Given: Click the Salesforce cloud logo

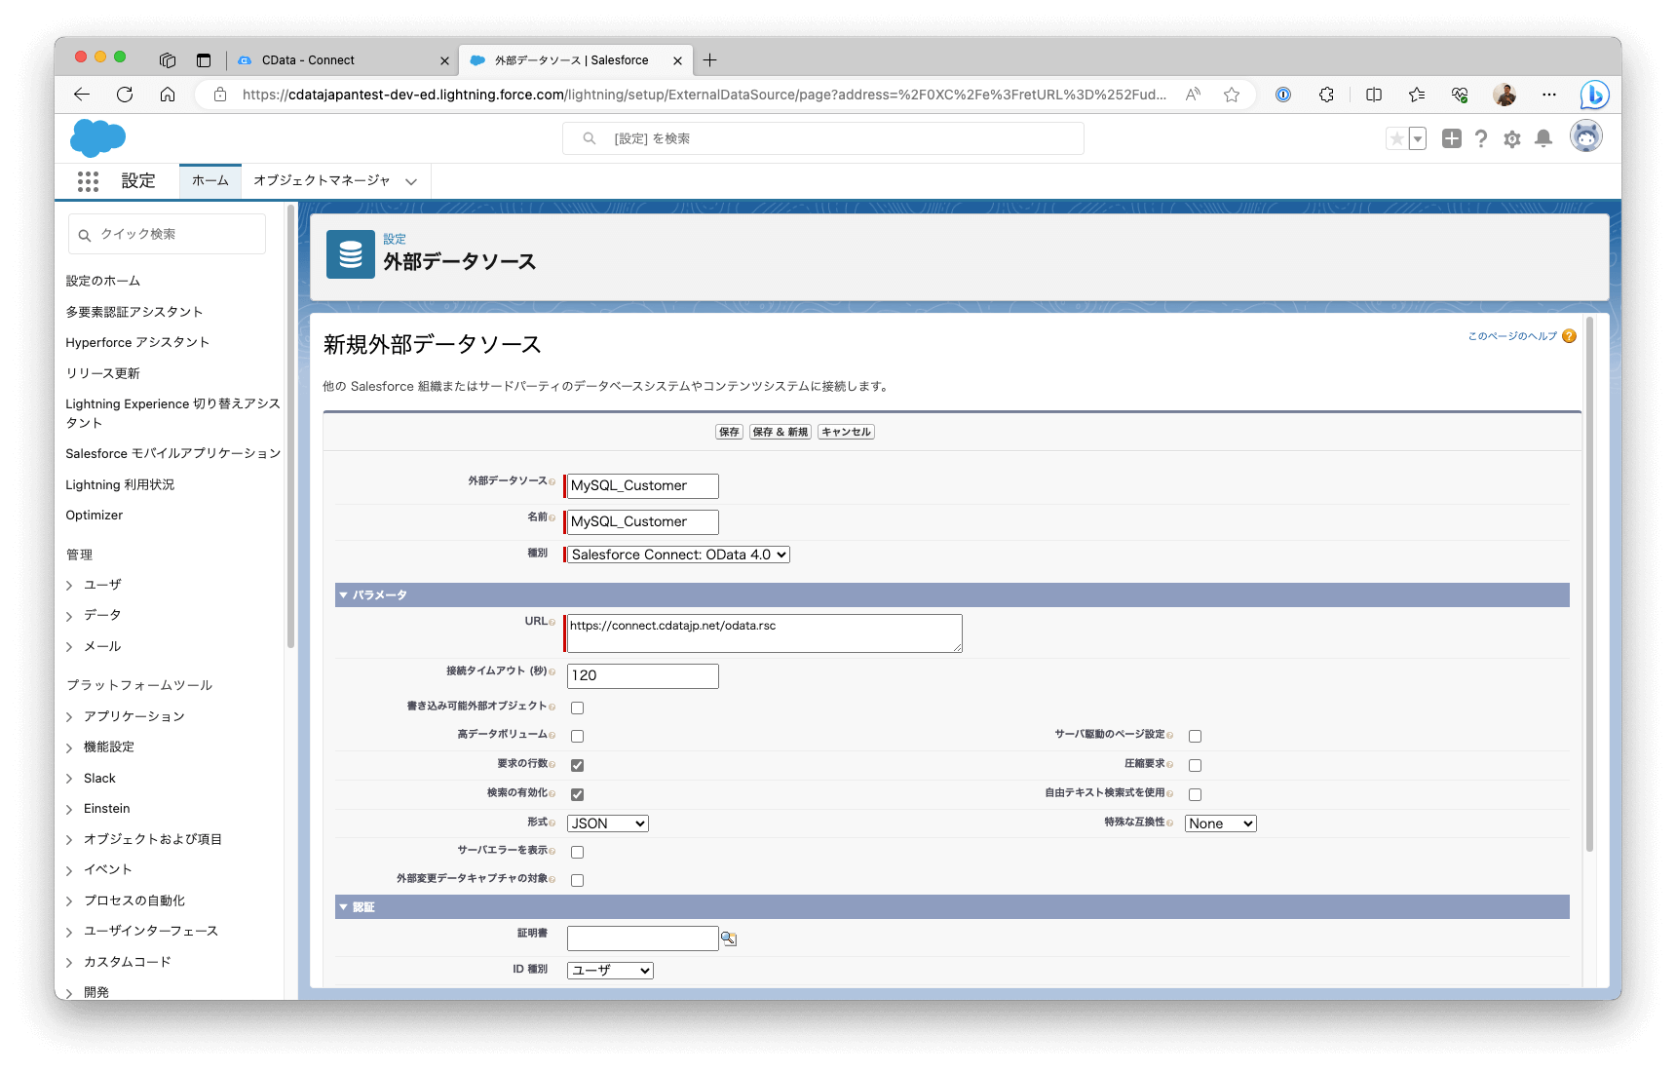Looking at the screenshot, I should tap(97, 137).
